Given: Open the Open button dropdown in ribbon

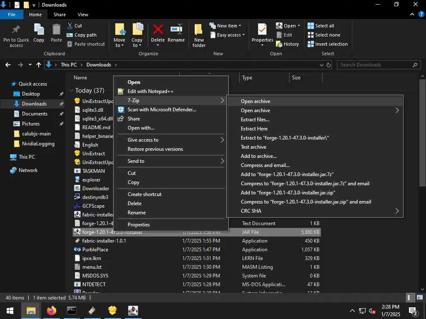Looking at the screenshot, I should click(x=299, y=26).
